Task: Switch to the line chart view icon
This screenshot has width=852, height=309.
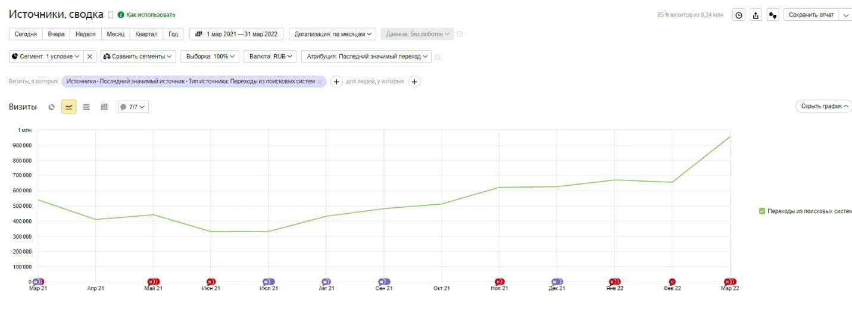Action: coord(69,107)
